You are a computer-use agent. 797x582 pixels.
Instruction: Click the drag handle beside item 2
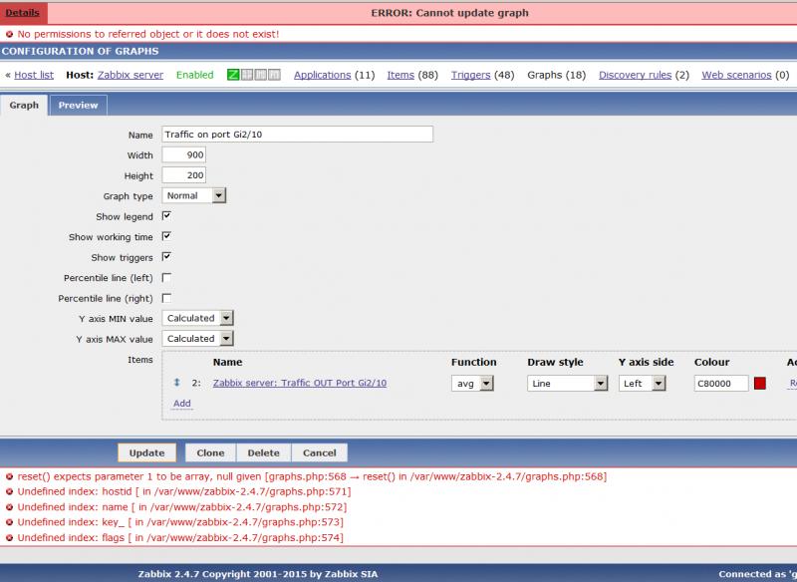point(177,383)
